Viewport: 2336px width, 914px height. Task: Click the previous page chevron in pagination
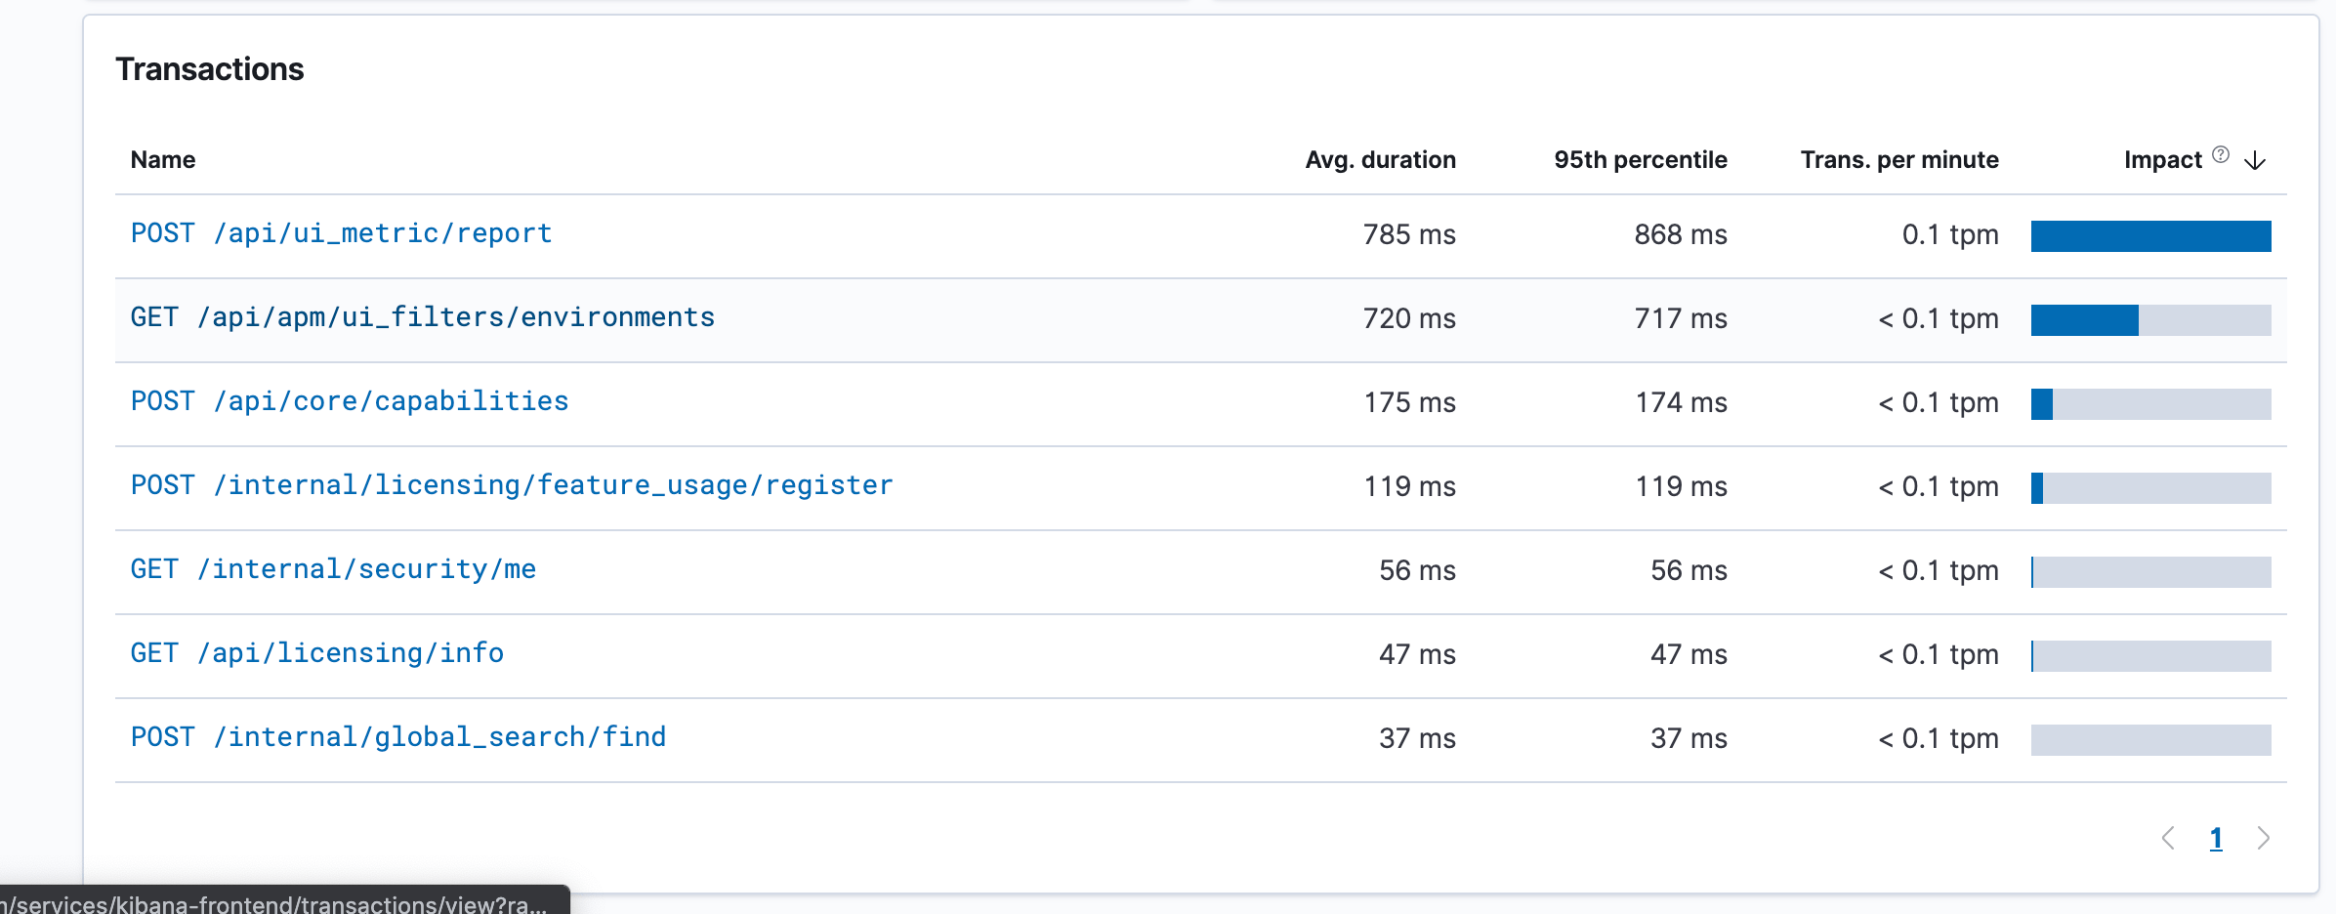[x=2169, y=838]
